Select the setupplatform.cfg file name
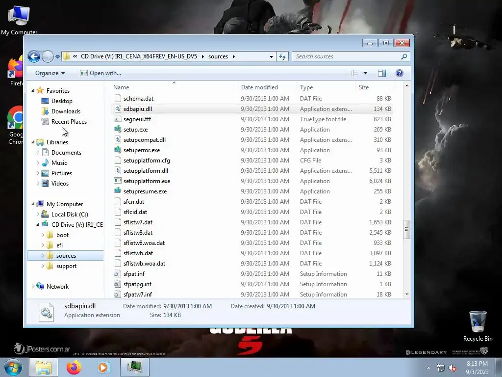Viewport: 502px width, 377px height. [147, 161]
